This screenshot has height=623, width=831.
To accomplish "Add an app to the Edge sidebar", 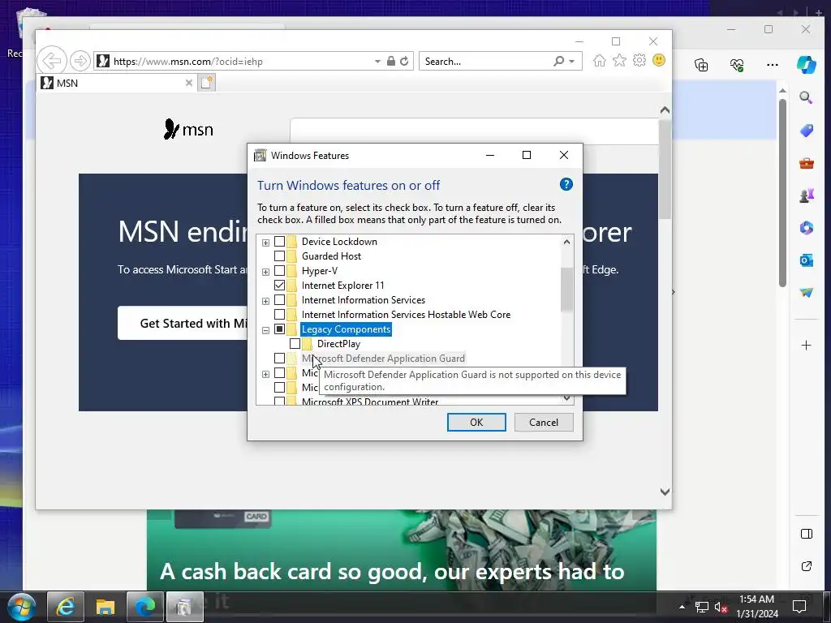I will click(x=806, y=346).
